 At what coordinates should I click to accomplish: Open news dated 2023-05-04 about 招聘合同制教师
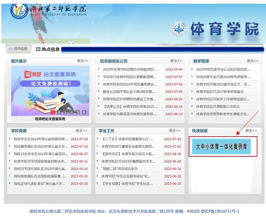(129, 69)
